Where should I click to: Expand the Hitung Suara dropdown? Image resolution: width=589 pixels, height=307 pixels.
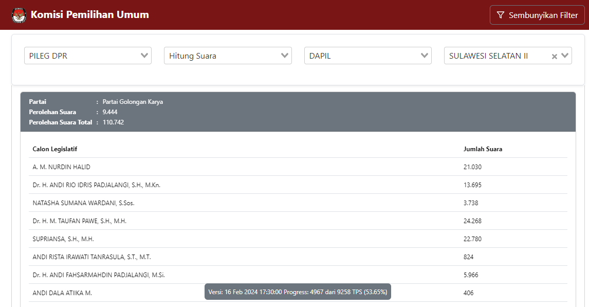point(285,56)
